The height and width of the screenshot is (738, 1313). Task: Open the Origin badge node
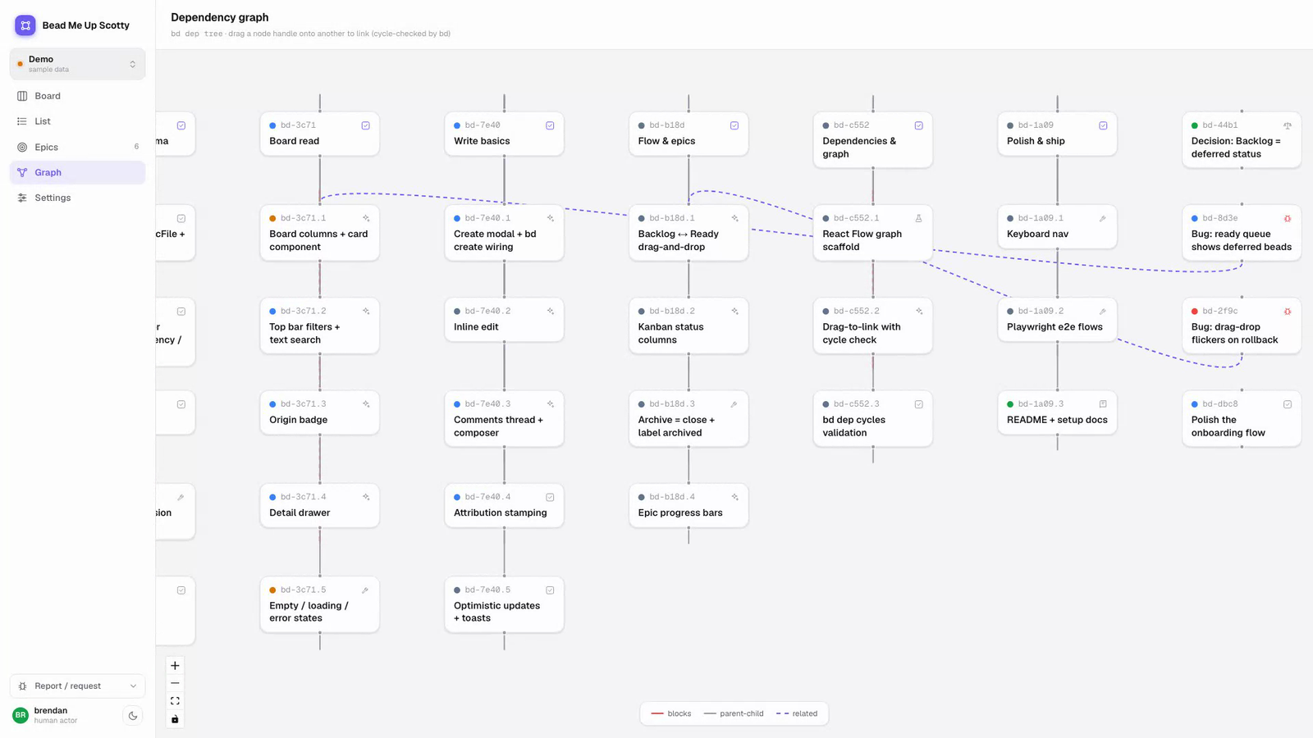[x=320, y=412]
